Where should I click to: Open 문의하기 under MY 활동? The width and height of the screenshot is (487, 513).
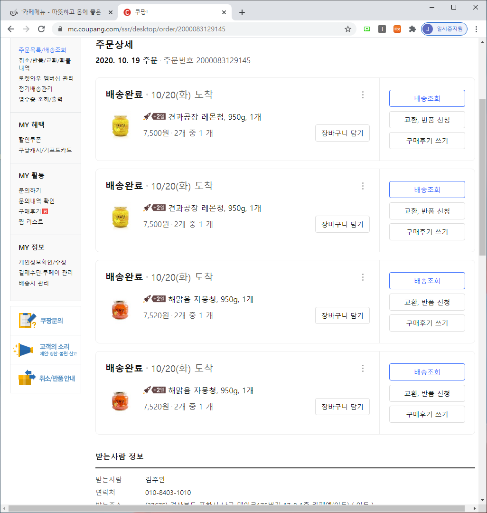pos(30,190)
